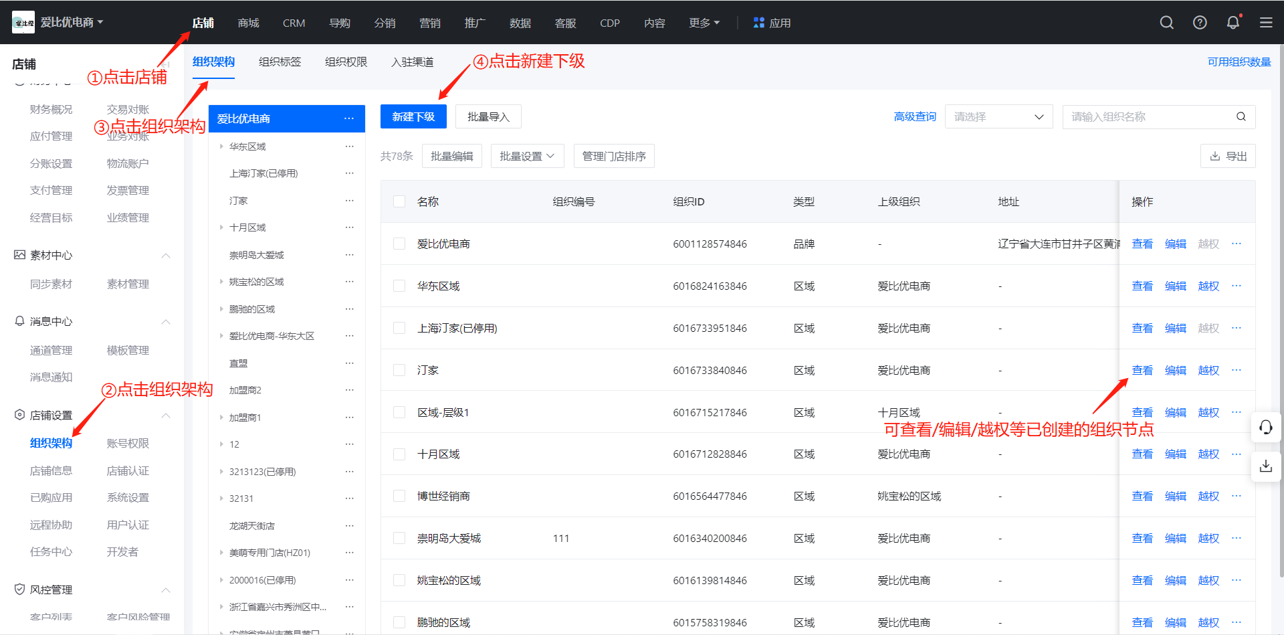This screenshot has height=635, width=1284.
Task: Open the 爱比优电商 account switcher dropdown
Action: tap(72, 22)
